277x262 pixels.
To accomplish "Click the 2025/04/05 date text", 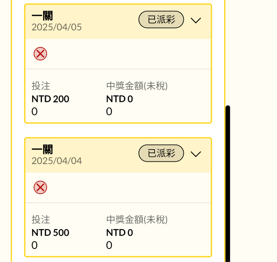I will [x=57, y=27].
